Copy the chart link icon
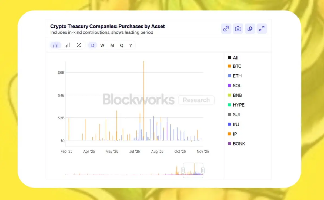 click(x=226, y=28)
